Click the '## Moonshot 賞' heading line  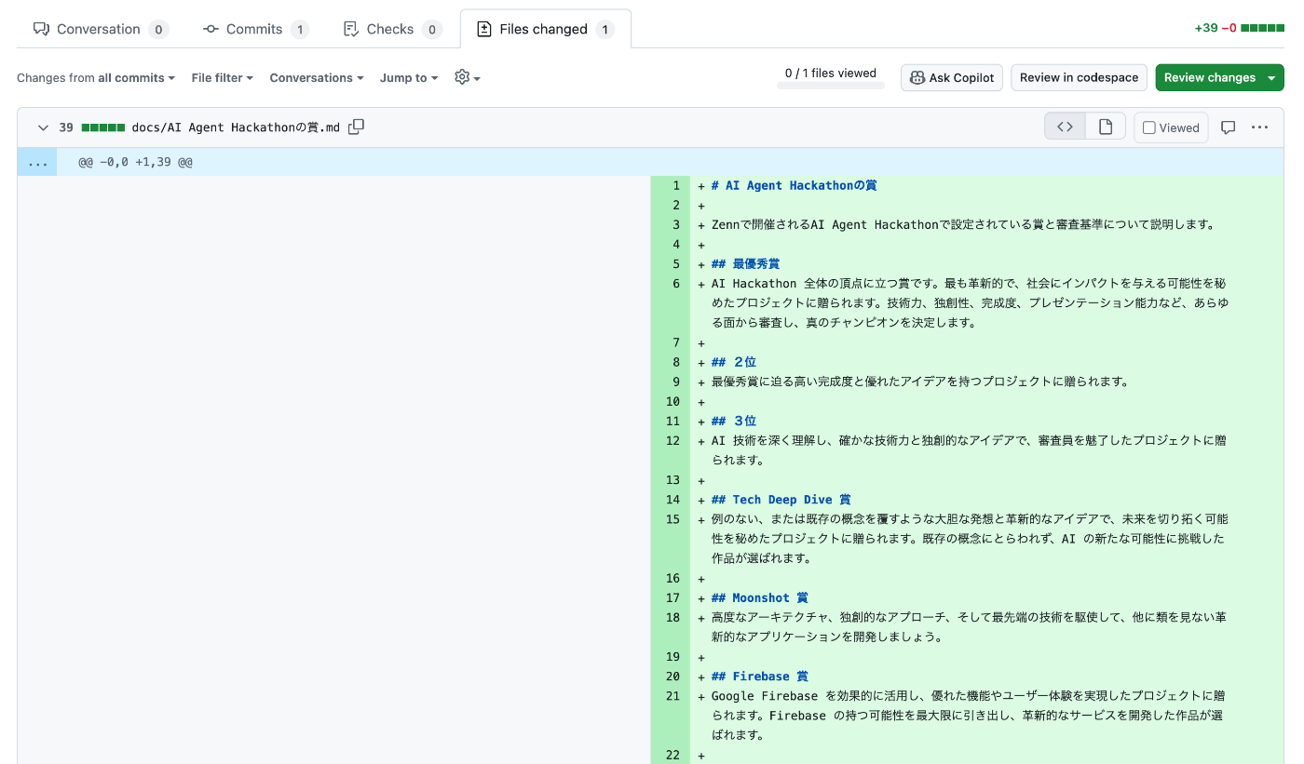(x=759, y=598)
